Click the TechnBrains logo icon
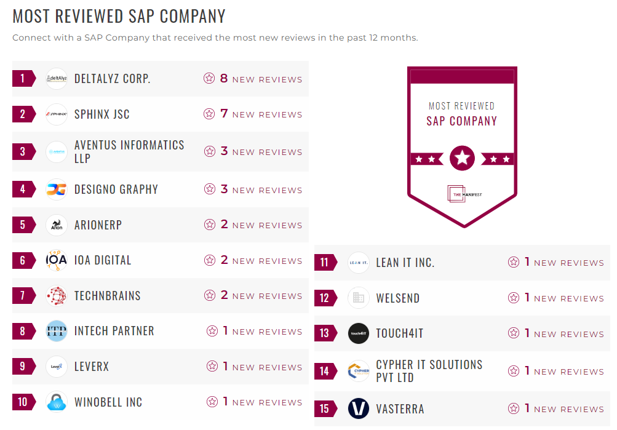 click(x=57, y=296)
